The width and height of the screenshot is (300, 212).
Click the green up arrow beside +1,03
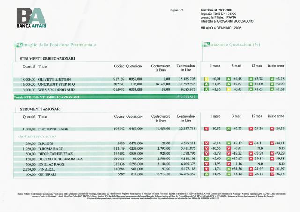pos(206,84)
